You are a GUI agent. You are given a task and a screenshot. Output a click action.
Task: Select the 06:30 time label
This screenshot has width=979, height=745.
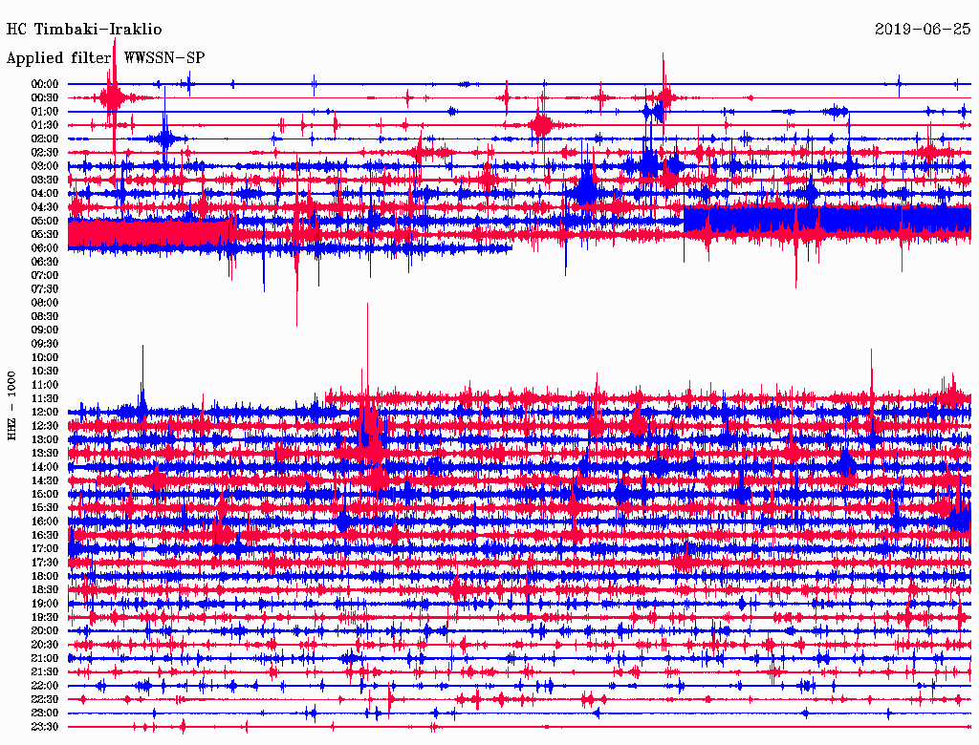(45, 262)
